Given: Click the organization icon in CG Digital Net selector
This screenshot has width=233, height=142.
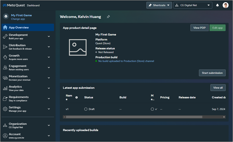Looking at the screenshot, I should tap(177, 5).
